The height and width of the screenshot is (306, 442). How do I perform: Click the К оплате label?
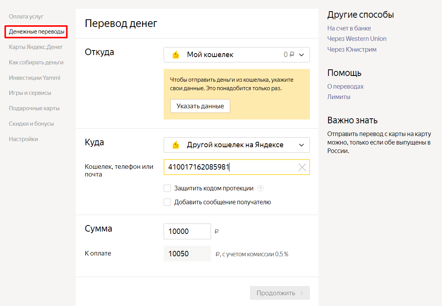pyautogui.click(x=98, y=254)
